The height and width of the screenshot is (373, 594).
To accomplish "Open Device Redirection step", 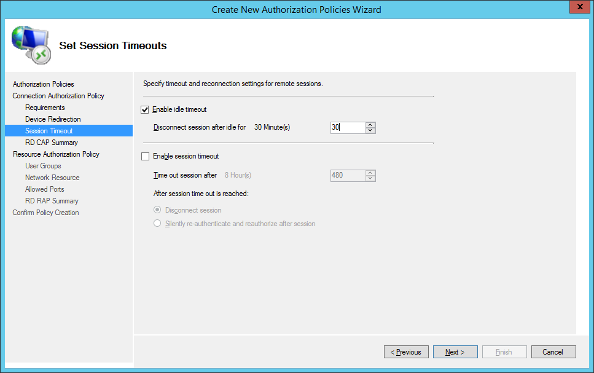I will coord(53,119).
